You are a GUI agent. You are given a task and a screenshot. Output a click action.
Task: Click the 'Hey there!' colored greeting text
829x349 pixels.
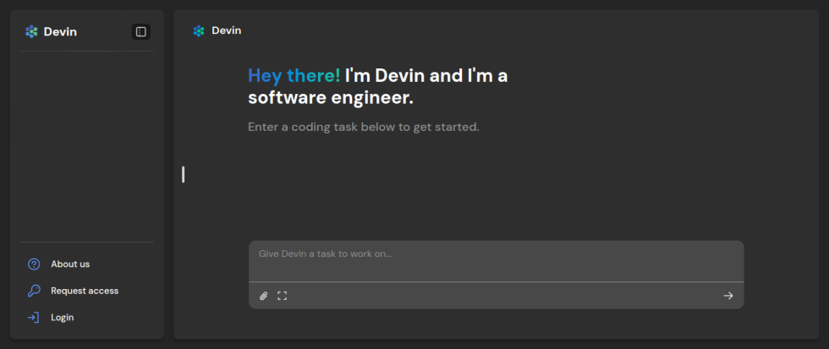(x=294, y=76)
